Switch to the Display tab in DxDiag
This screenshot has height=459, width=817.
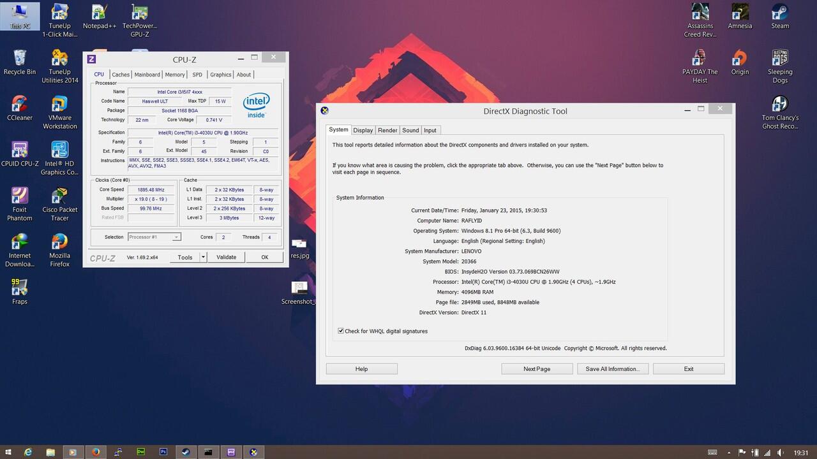tap(363, 130)
